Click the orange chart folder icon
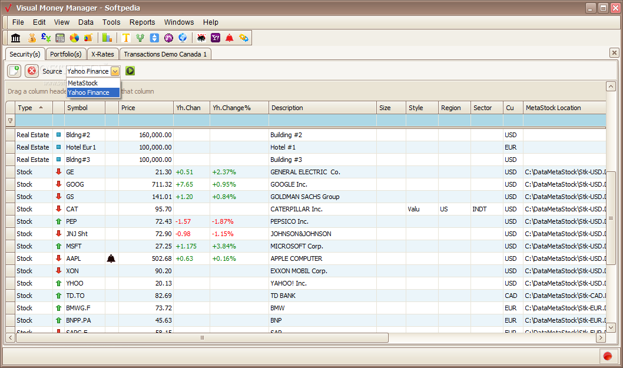Image resolution: width=623 pixels, height=368 pixels. (x=88, y=38)
